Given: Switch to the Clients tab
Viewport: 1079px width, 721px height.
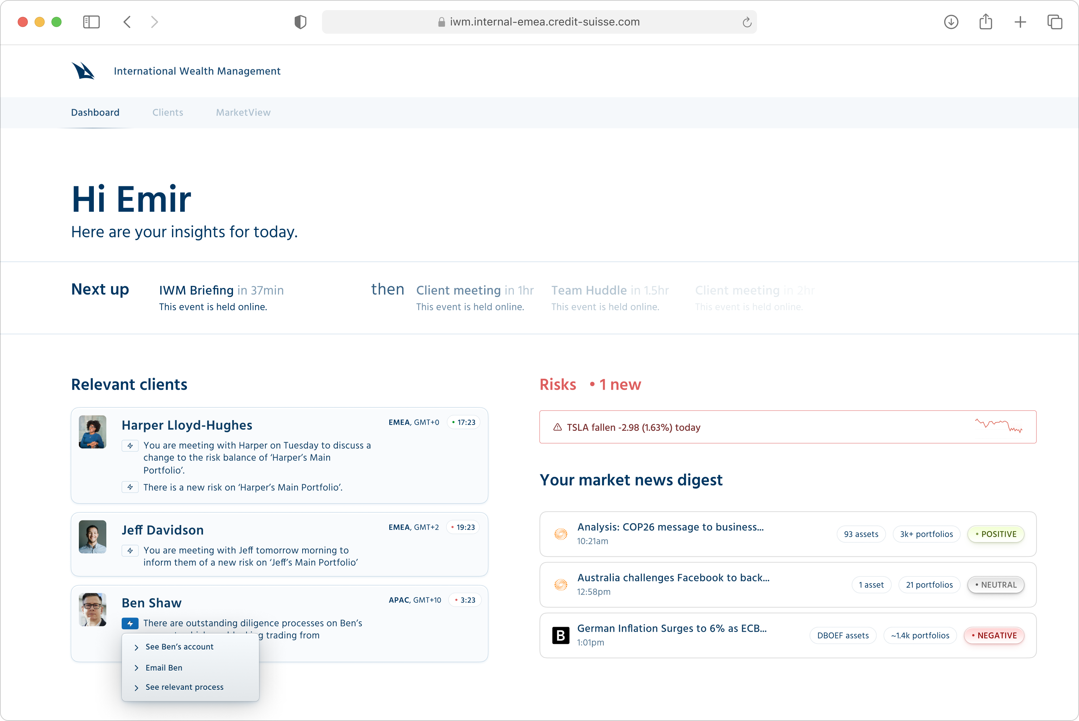Looking at the screenshot, I should tap(168, 112).
